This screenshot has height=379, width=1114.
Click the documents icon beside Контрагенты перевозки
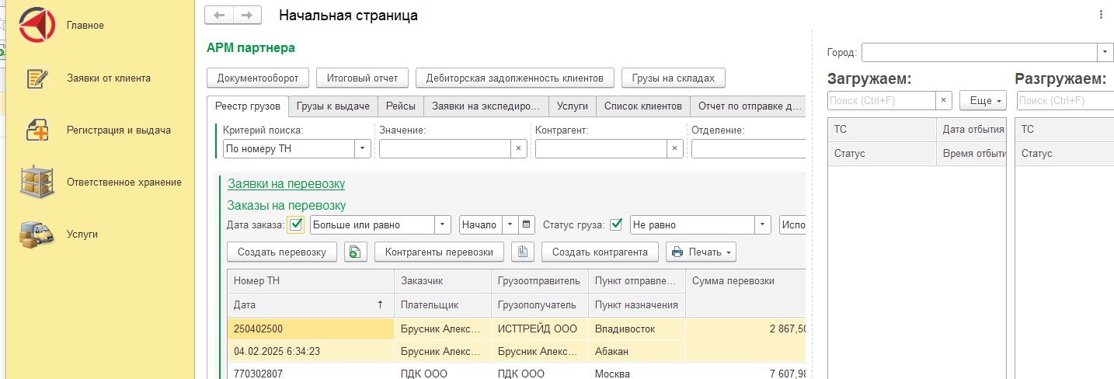click(x=523, y=252)
